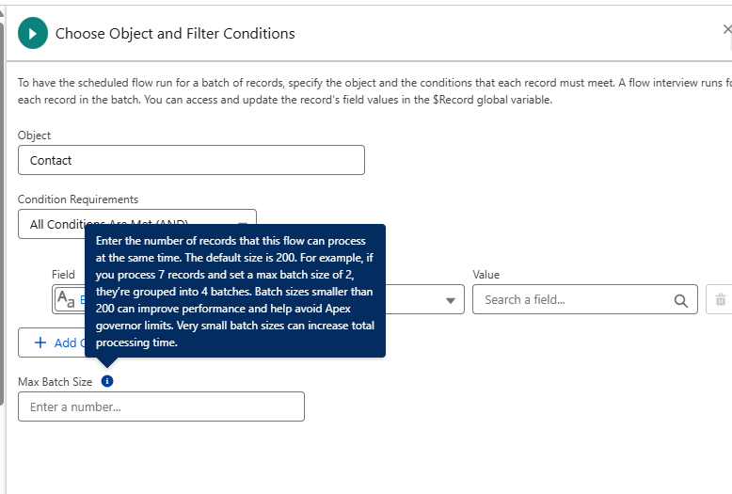Click the Max Batch Size label

[56, 382]
